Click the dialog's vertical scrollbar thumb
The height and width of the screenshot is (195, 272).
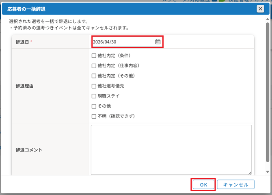coord(268,92)
